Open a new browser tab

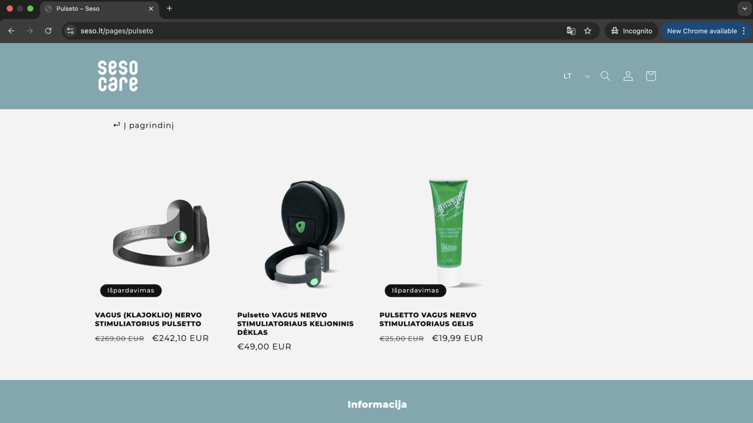(169, 8)
